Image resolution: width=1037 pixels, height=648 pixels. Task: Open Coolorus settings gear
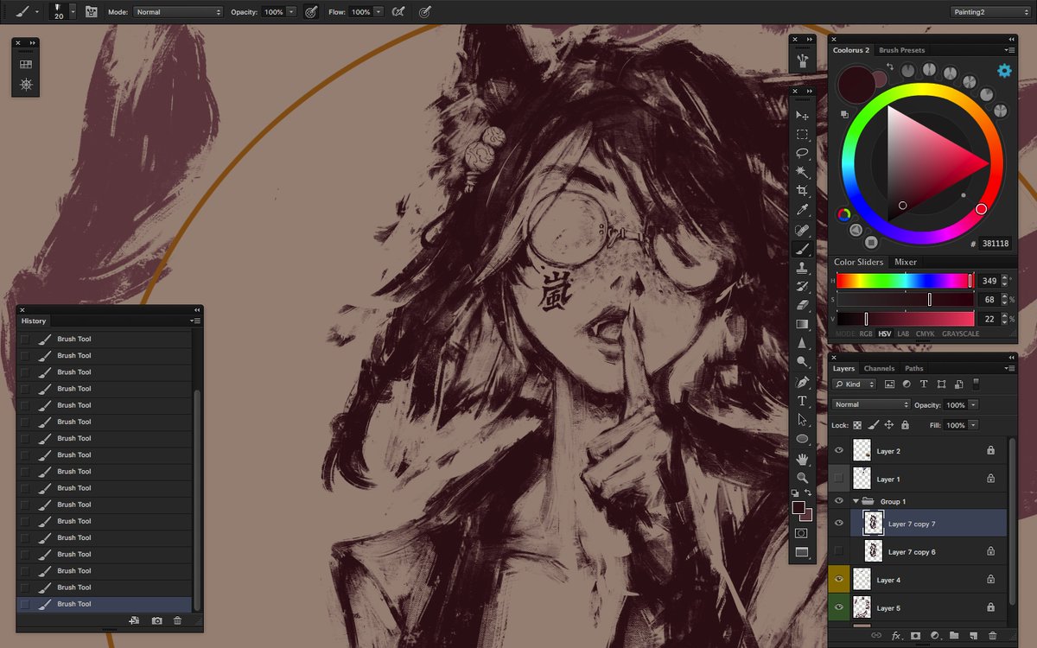click(1004, 71)
